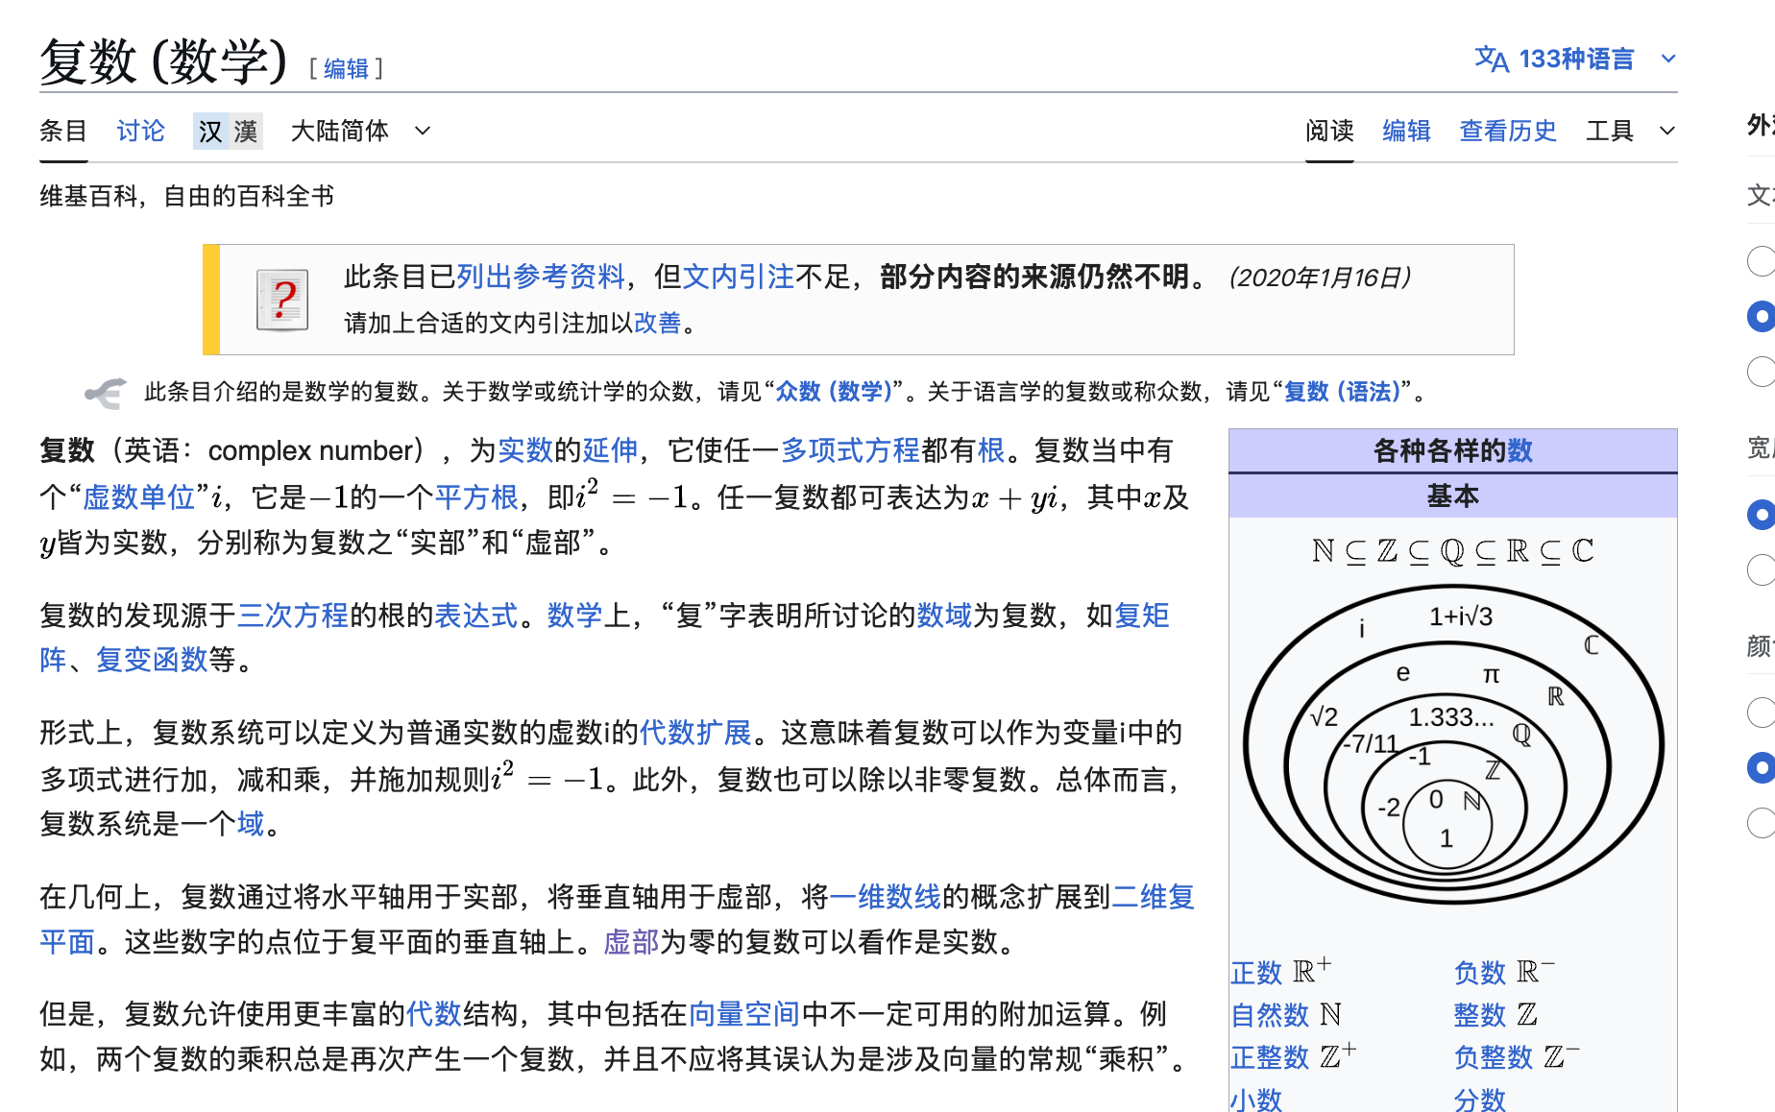This screenshot has width=1775, height=1112.
Task: Click the 分数 link in sidebar table
Action: pos(1480,1100)
